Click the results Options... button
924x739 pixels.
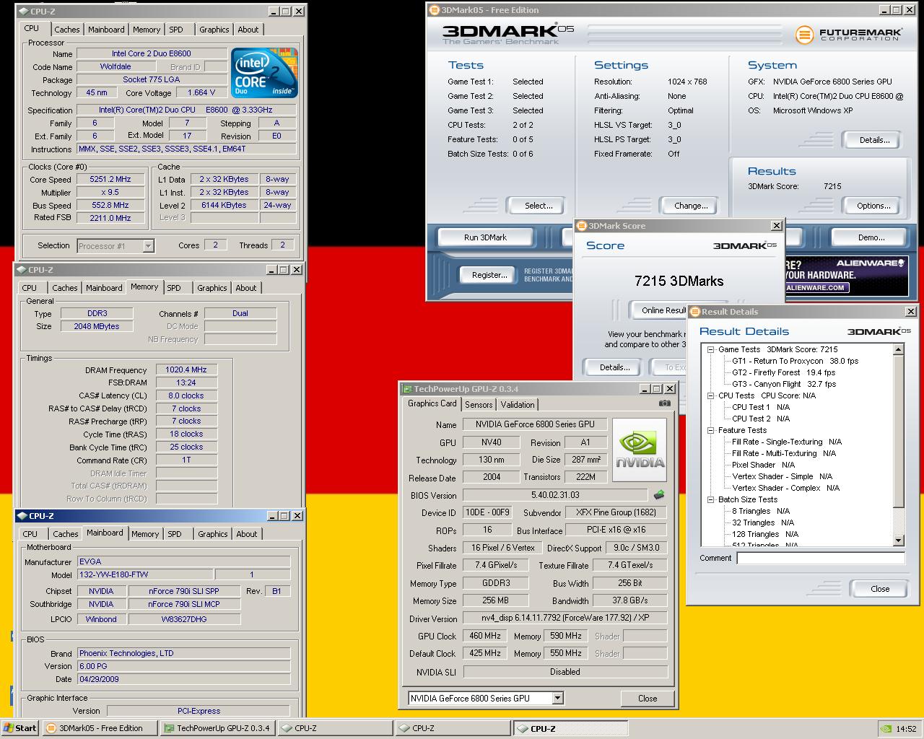tap(873, 206)
